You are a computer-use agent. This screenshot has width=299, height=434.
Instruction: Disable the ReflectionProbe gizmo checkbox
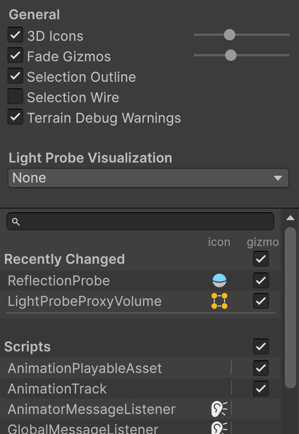[x=261, y=280]
